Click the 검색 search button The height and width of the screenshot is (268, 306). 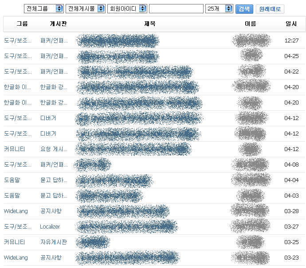tap(244, 9)
